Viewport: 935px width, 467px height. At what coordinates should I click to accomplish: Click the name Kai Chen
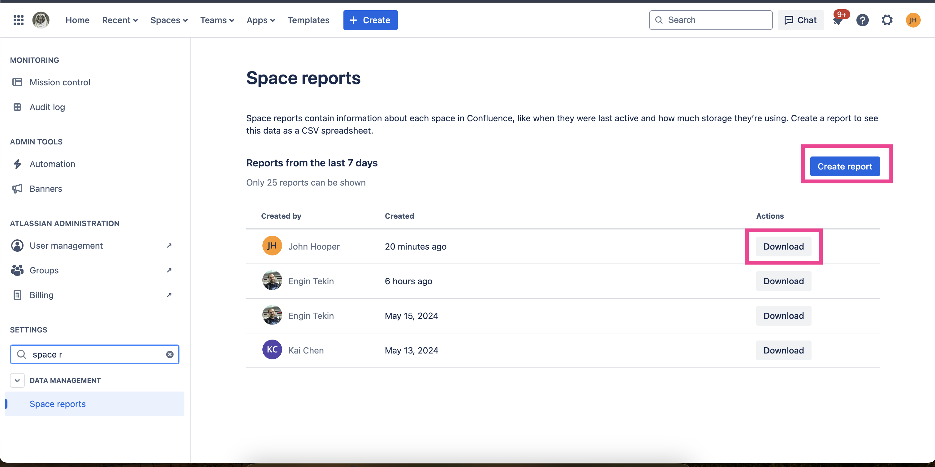[306, 350]
